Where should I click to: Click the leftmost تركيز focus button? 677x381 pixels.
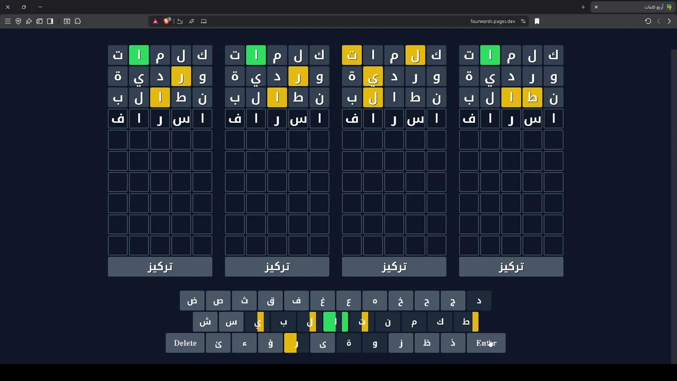click(x=160, y=267)
